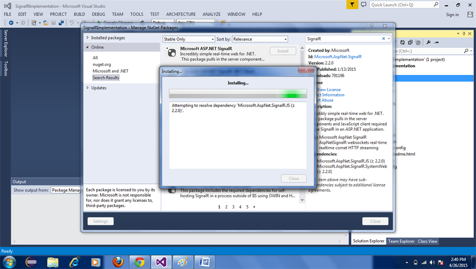Viewport: 476px width, 269px height.
Task: Click the New Project toolbar icon
Action: tap(34, 23)
